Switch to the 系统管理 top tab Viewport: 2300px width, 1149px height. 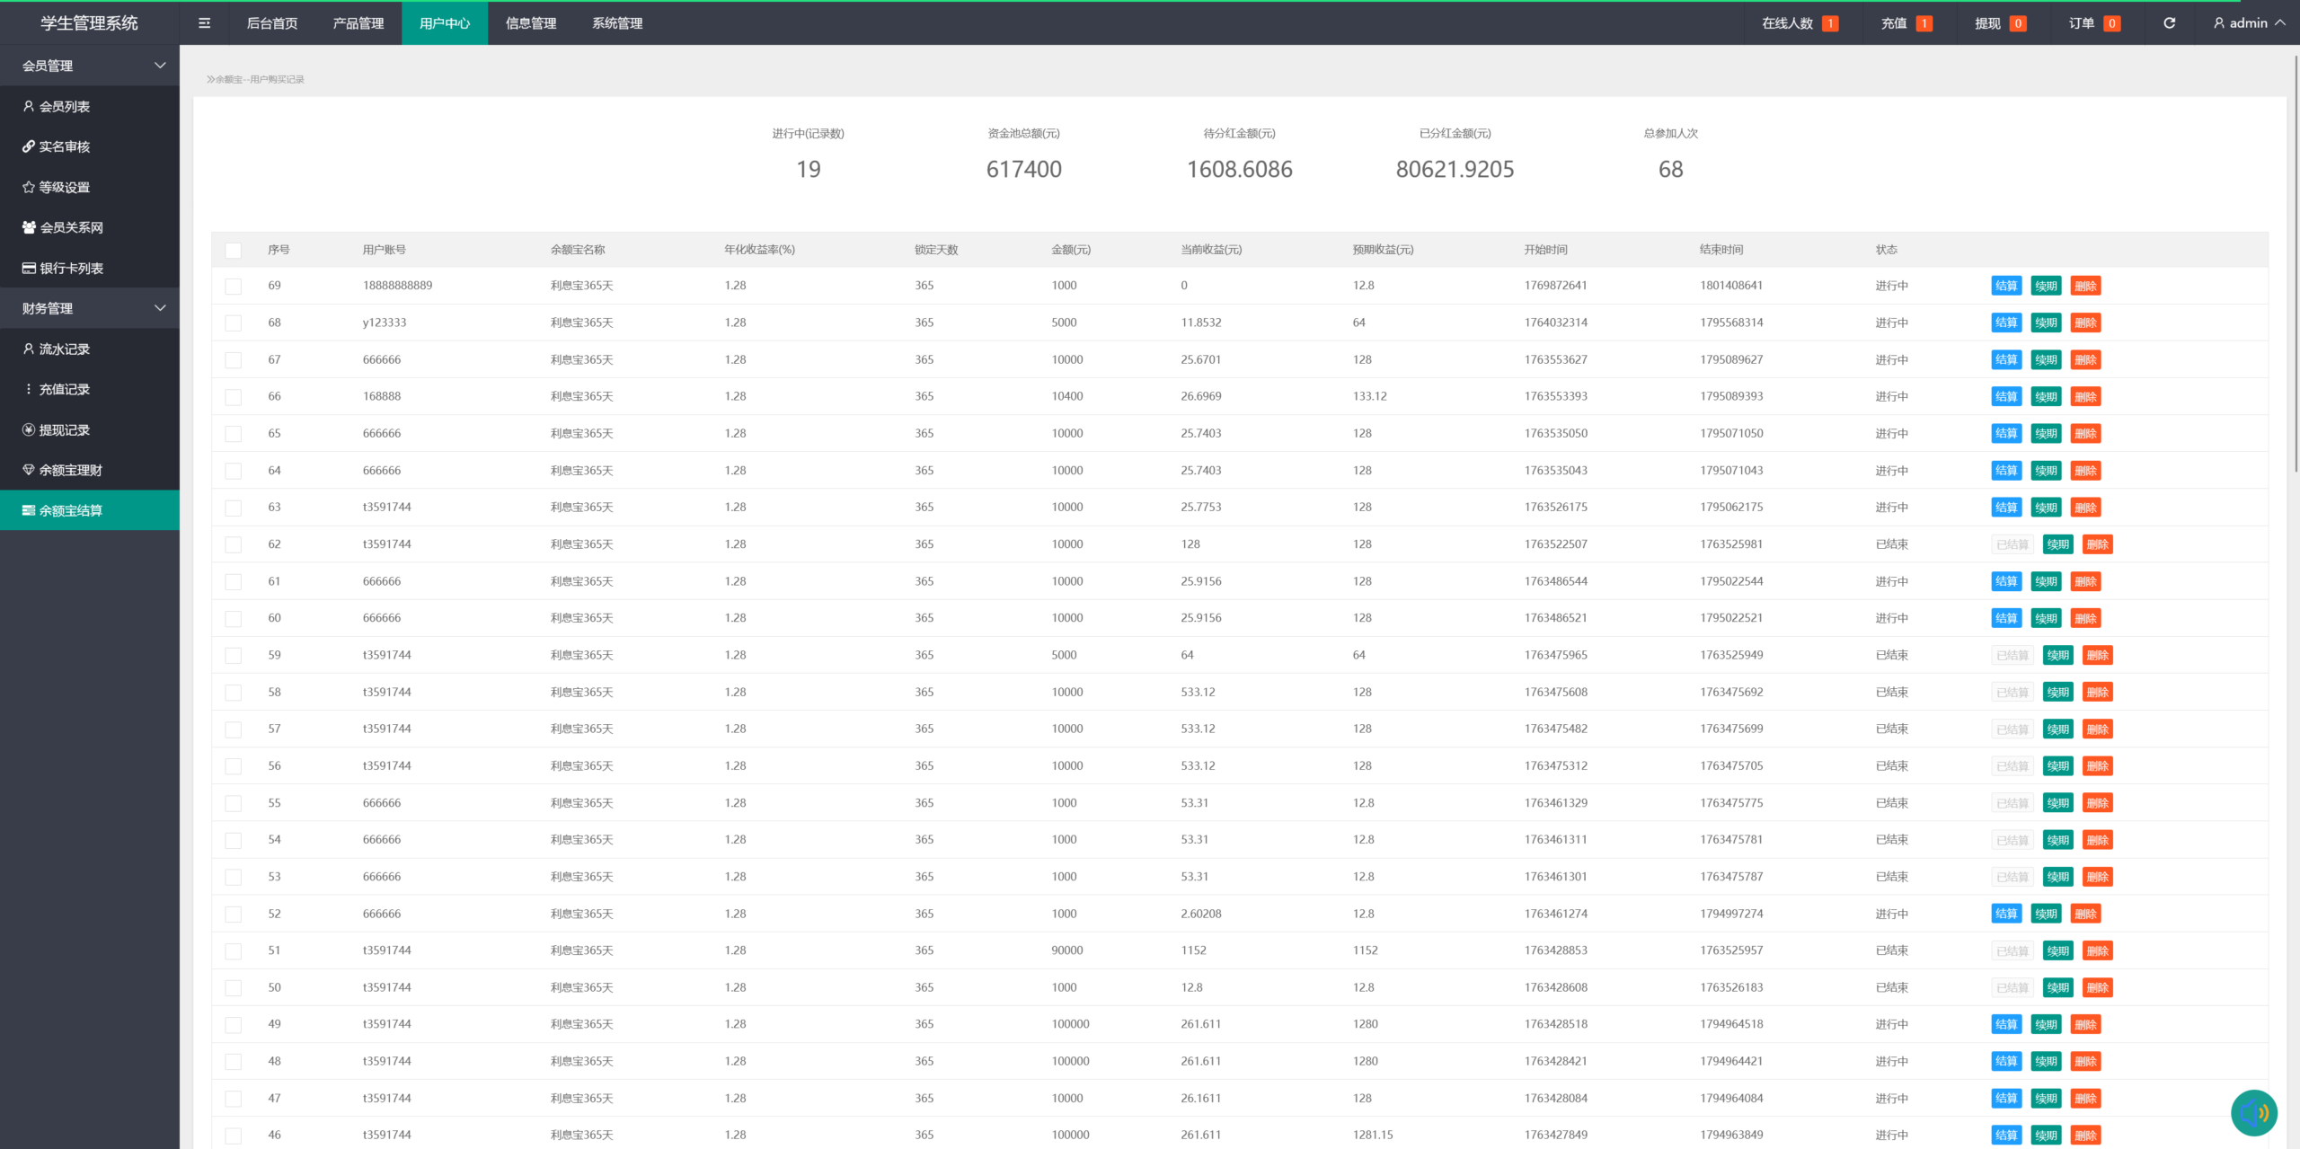pyautogui.click(x=617, y=23)
